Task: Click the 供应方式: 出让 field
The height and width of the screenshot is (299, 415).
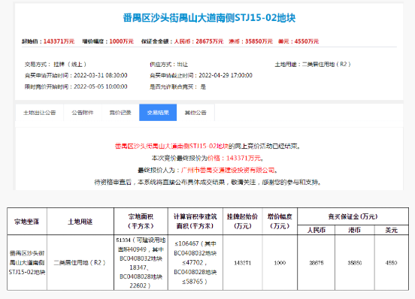Action: tap(169, 65)
